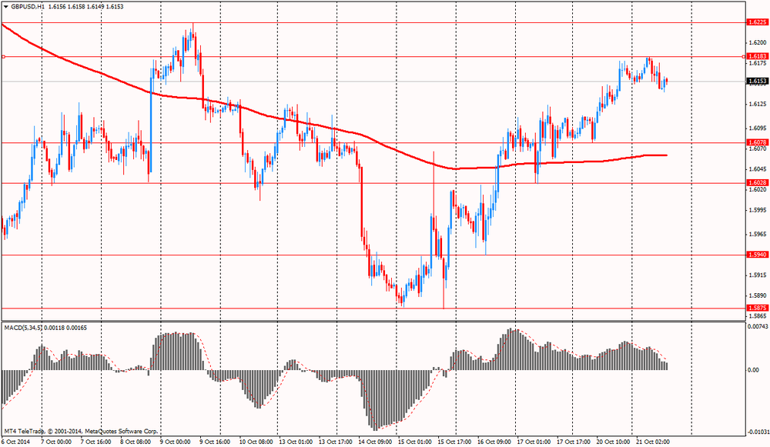The height and width of the screenshot is (447, 770).
Task: Click the GBPUSD,H1 chart title text
Action: [x=28, y=6]
